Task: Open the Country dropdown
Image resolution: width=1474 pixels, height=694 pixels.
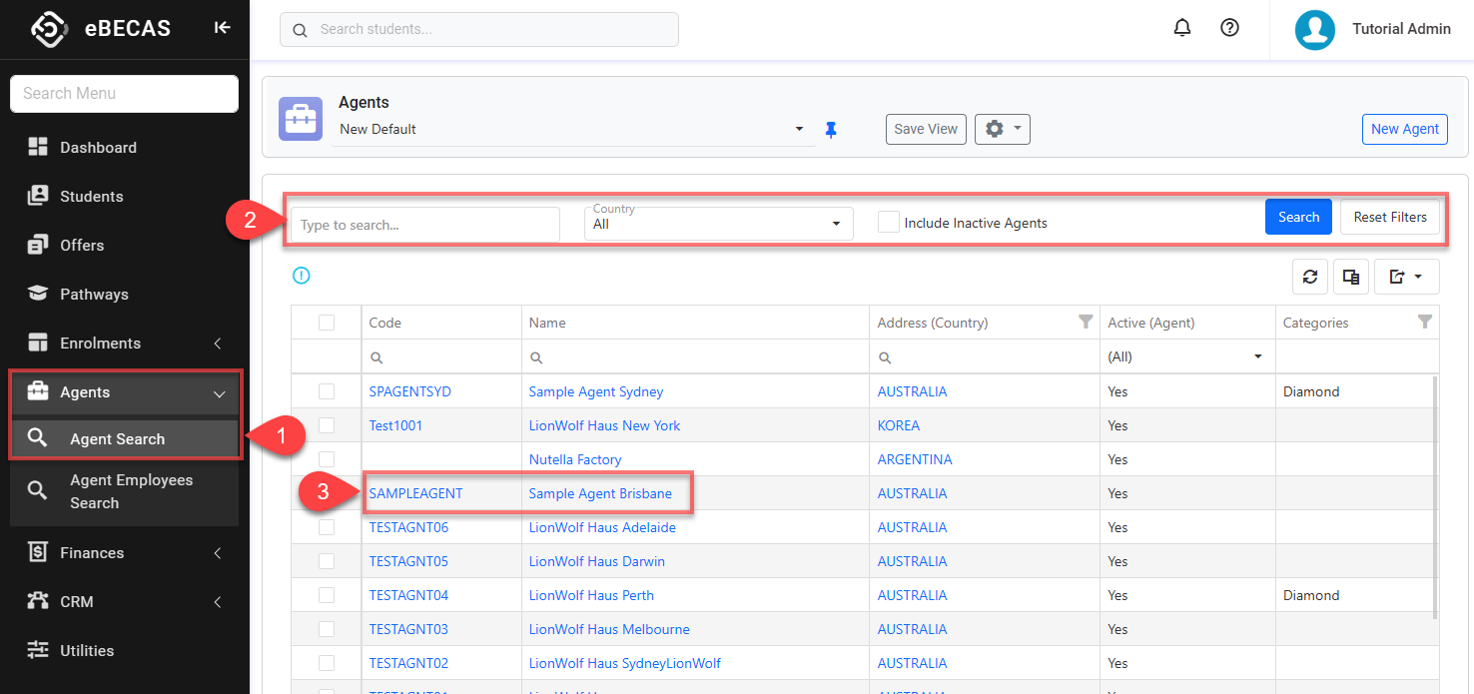Action: tap(718, 224)
